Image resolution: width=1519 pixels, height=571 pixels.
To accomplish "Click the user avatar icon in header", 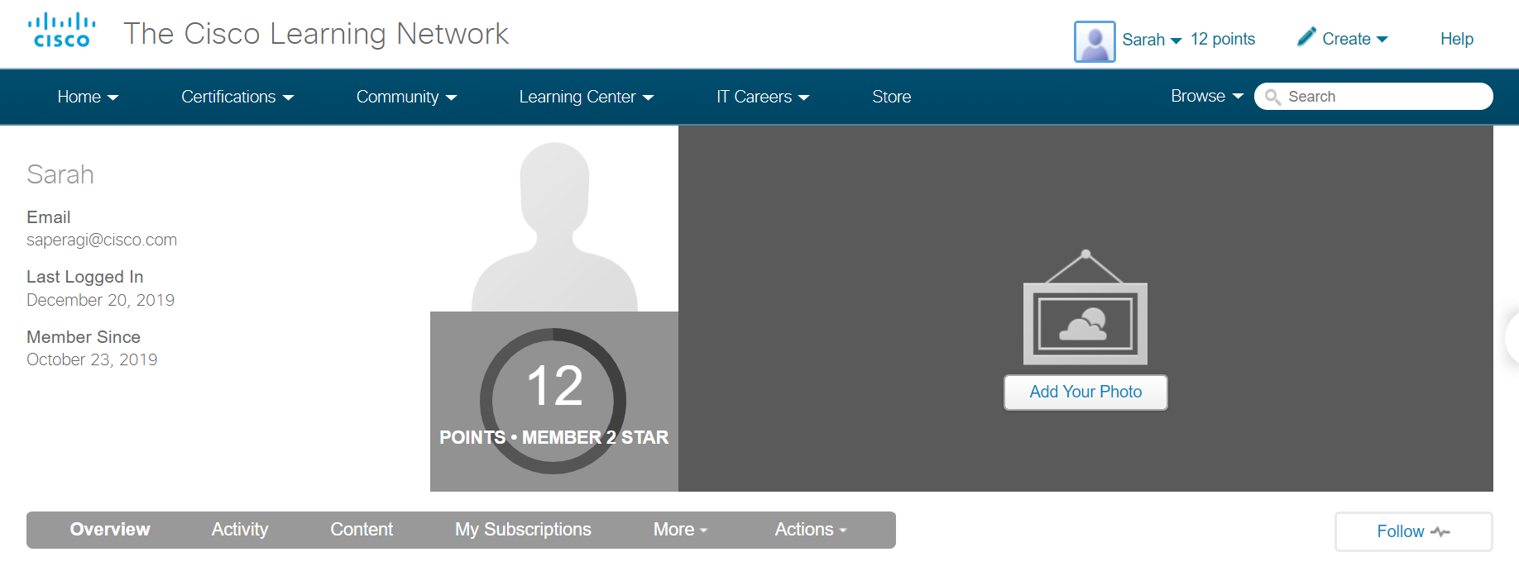I will pyautogui.click(x=1095, y=41).
